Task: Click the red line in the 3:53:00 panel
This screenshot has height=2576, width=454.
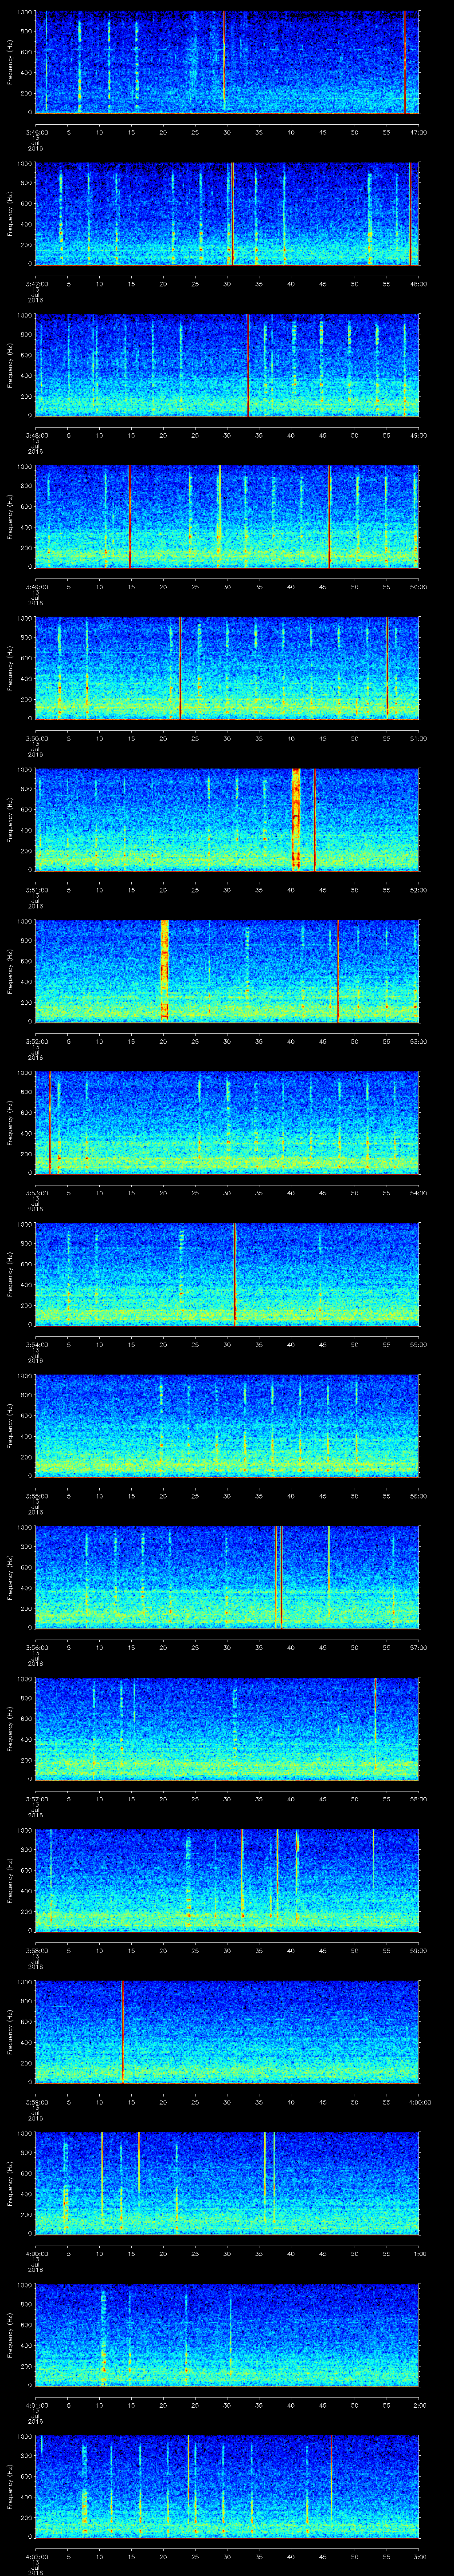Action: (x=50, y=1122)
